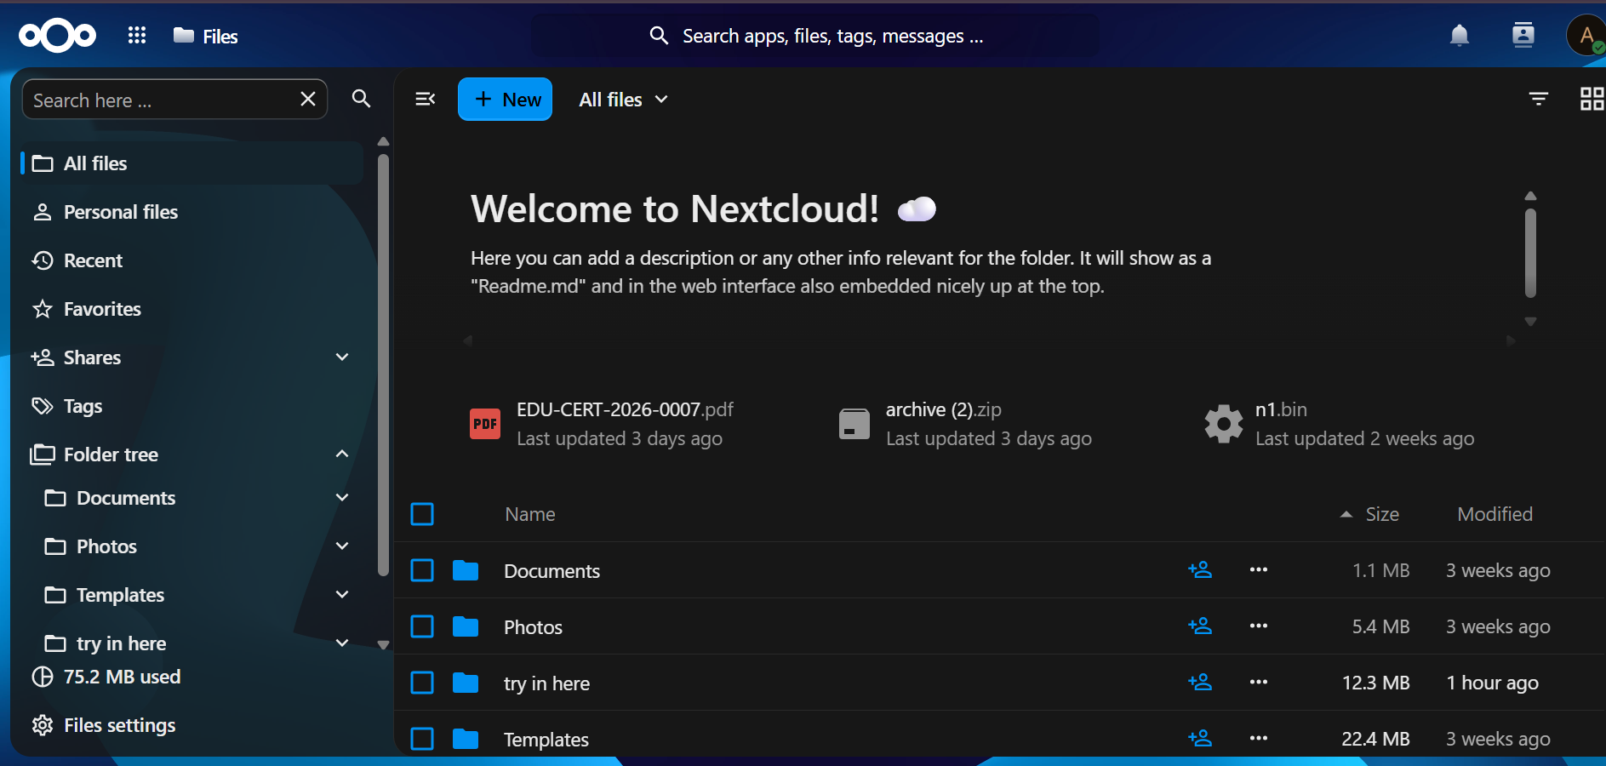Select the Documents row checkbox
The image size is (1606, 766).
(x=422, y=570)
